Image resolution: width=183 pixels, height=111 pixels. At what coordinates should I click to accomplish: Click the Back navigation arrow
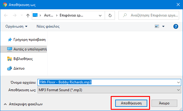6,15
